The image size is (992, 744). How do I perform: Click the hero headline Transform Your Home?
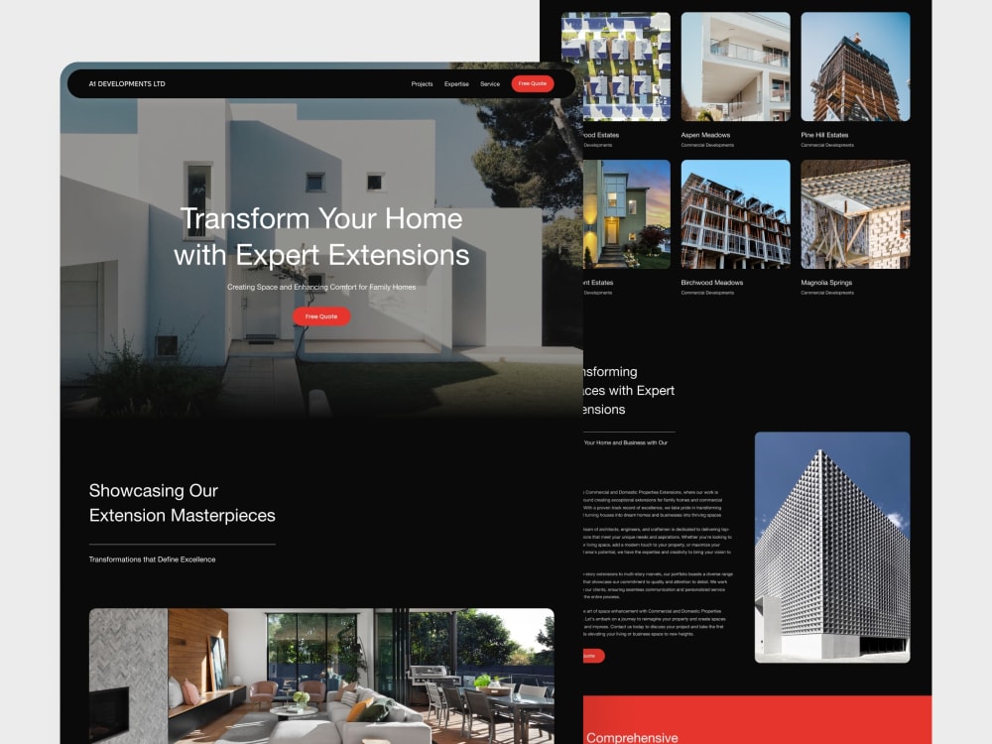[x=321, y=237]
